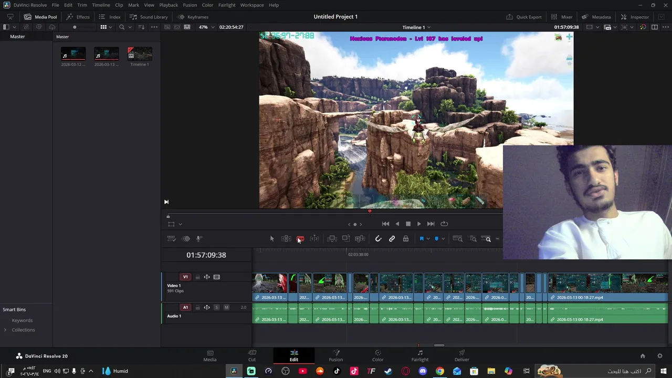Viewport: 672px width, 378px height.
Task: Click the sort order icon in Media Pool
Action: [141, 27]
